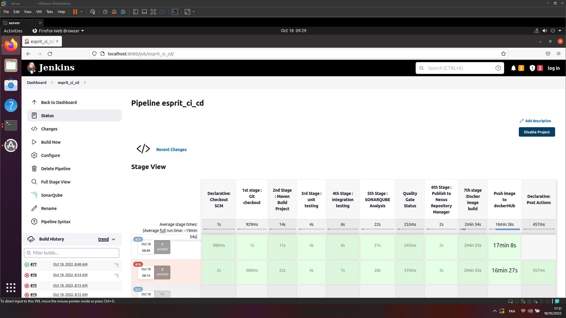The height and width of the screenshot is (318, 566).
Task: Click the Disable Project button
Action: pos(537,132)
